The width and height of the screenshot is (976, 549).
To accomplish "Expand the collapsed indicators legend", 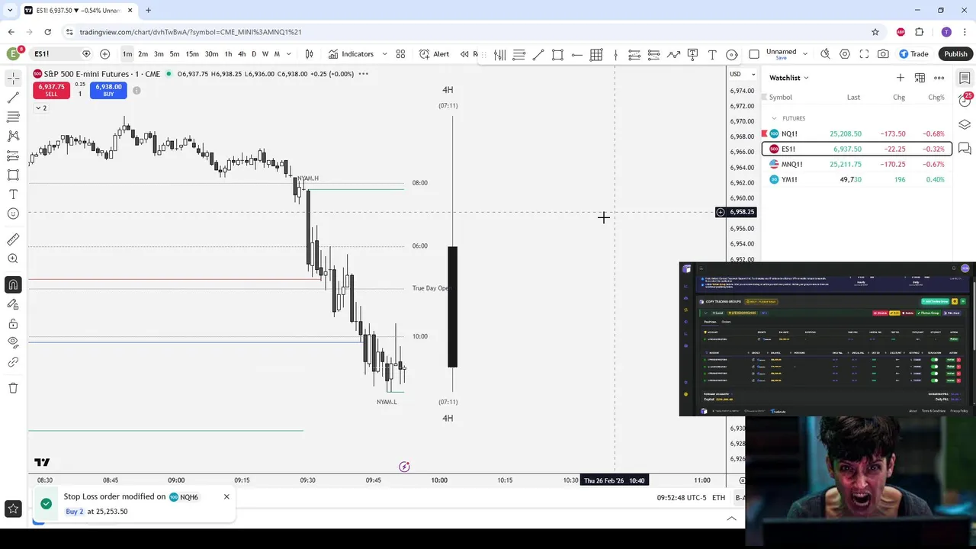I will (x=40, y=108).
